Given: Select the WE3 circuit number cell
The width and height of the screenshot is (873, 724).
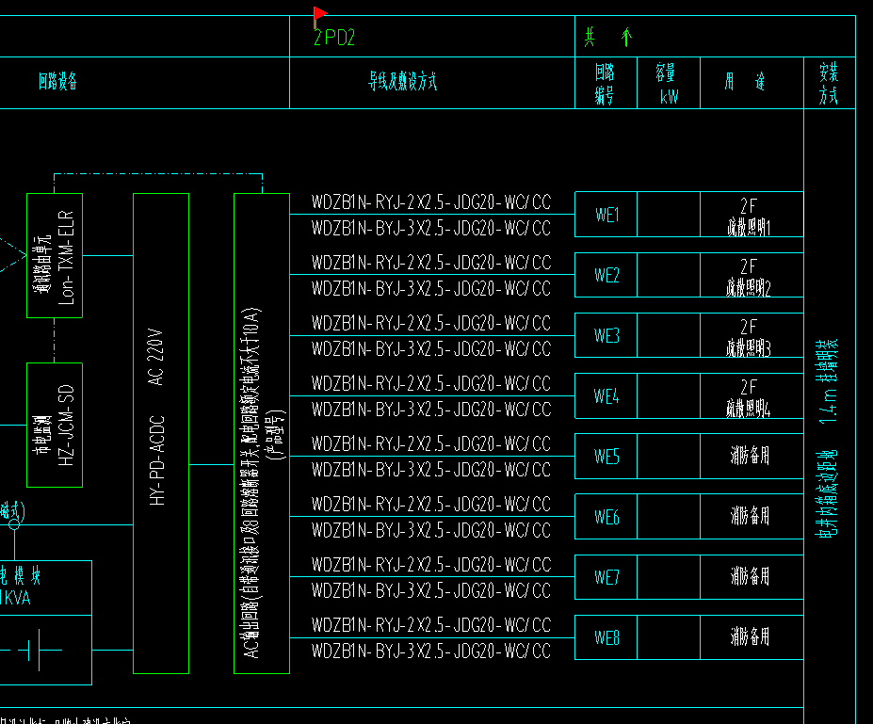Looking at the screenshot, I should [x=606, y=335].
